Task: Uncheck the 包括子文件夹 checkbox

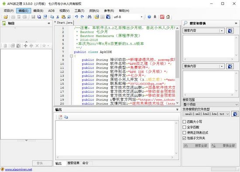Action: pos(184,138)
